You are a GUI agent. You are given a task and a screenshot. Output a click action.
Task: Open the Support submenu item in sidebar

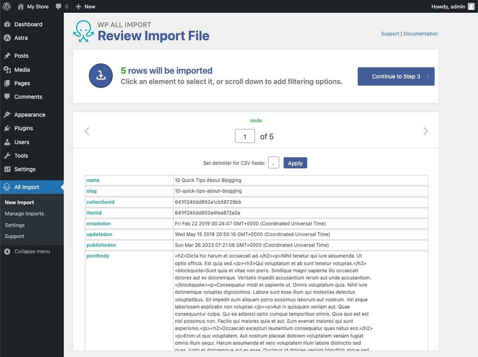tap(14, 236)
